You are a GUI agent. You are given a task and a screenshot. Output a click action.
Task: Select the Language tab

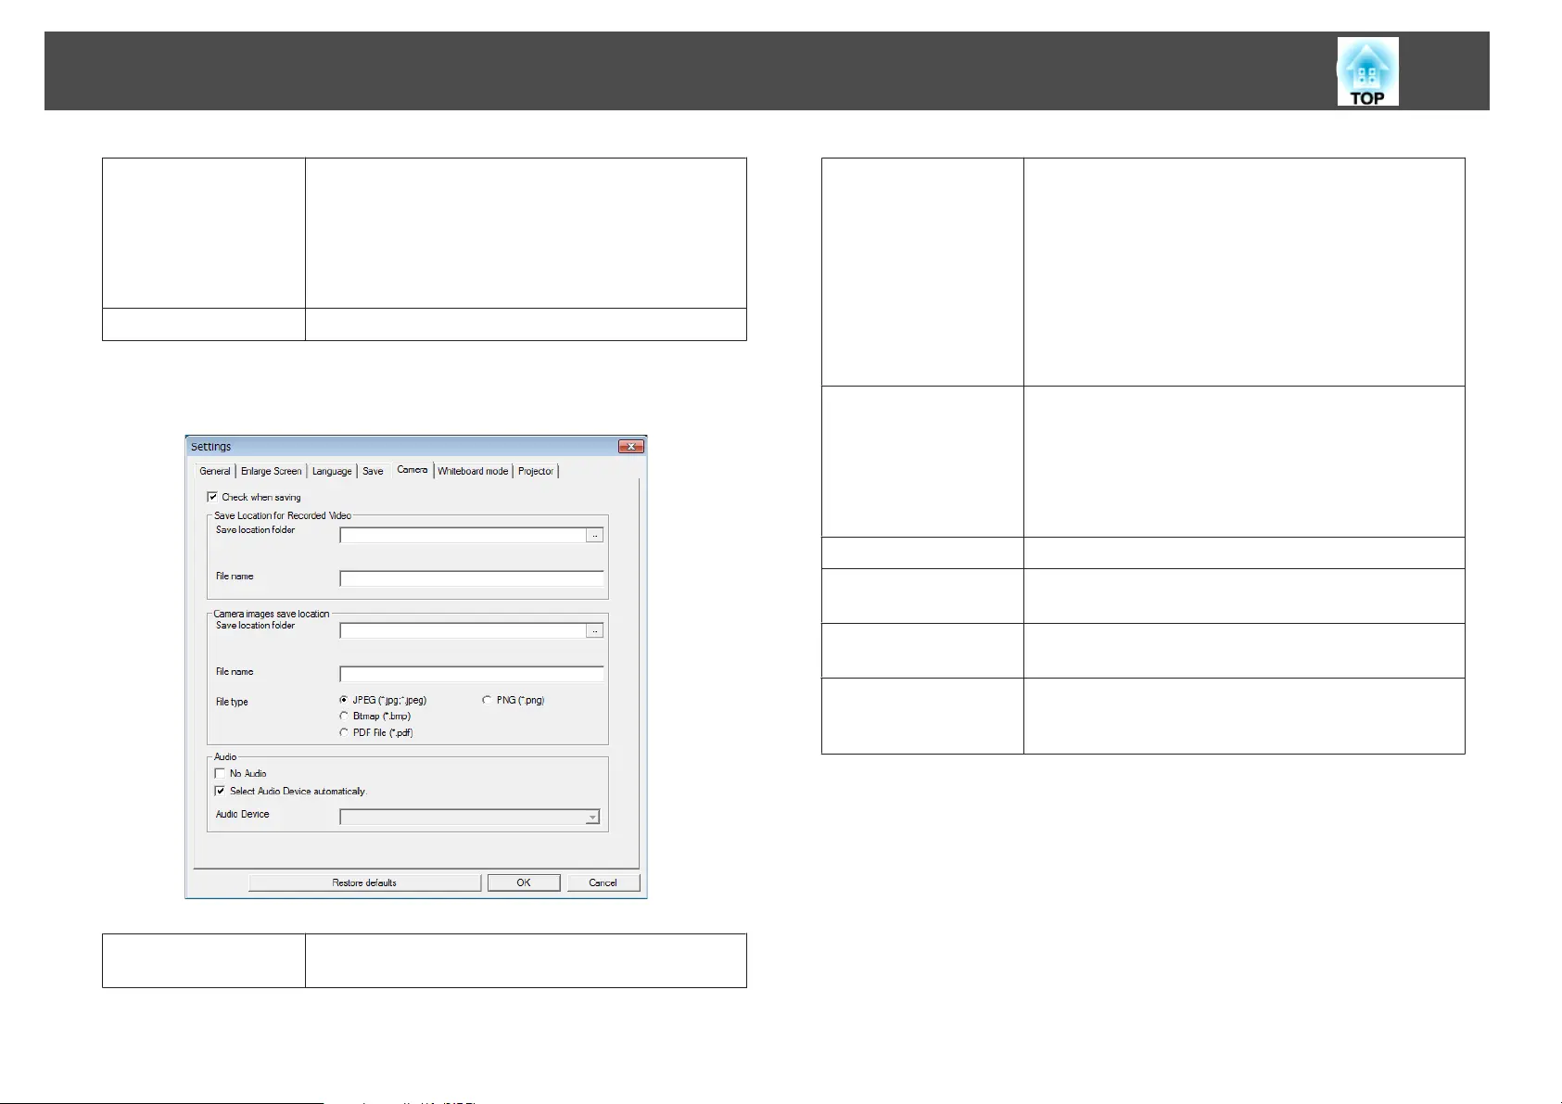pyautogui.click(x=332, y=471)
